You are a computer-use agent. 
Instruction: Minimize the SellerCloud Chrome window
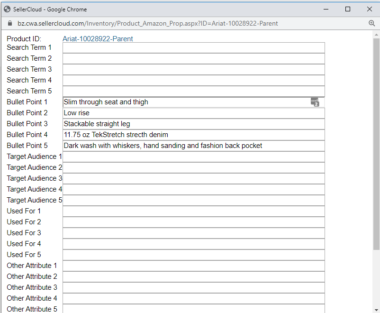coord(326,9)
